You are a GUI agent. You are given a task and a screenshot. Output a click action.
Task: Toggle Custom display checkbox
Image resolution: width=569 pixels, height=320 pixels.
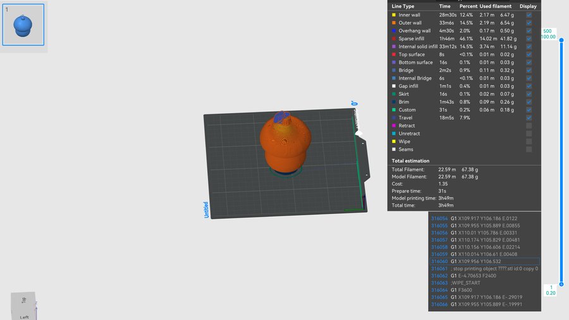pos(529,109)
